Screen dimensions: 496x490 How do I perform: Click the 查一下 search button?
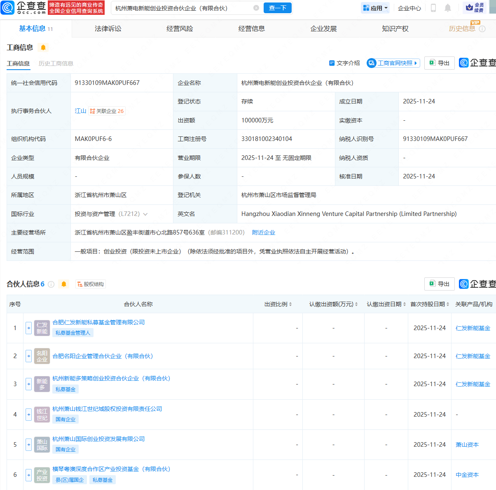point(277,8)
